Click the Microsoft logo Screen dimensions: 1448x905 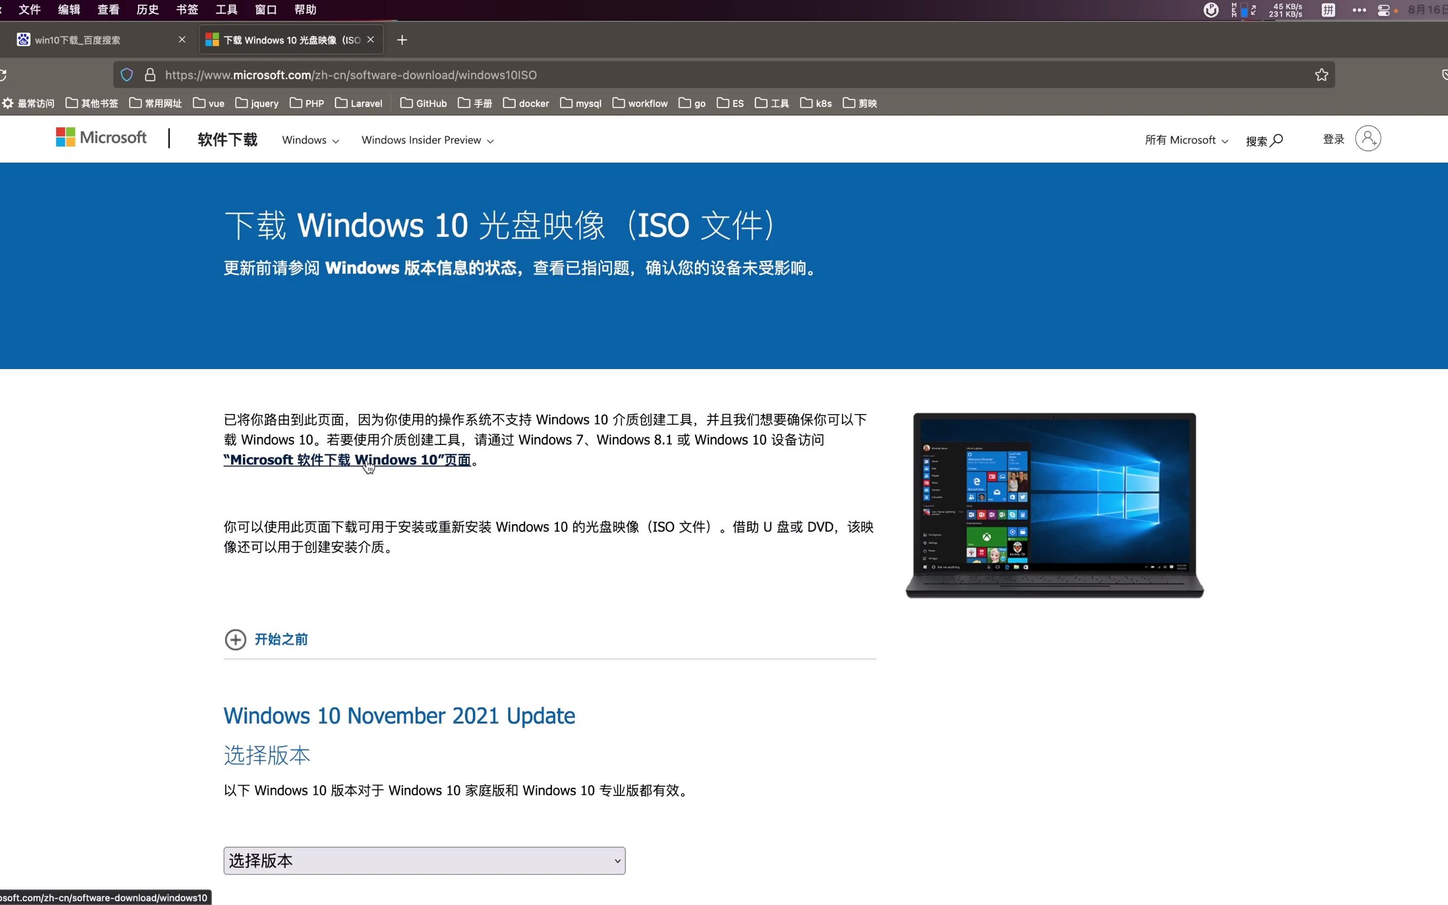tap(101, 137)
